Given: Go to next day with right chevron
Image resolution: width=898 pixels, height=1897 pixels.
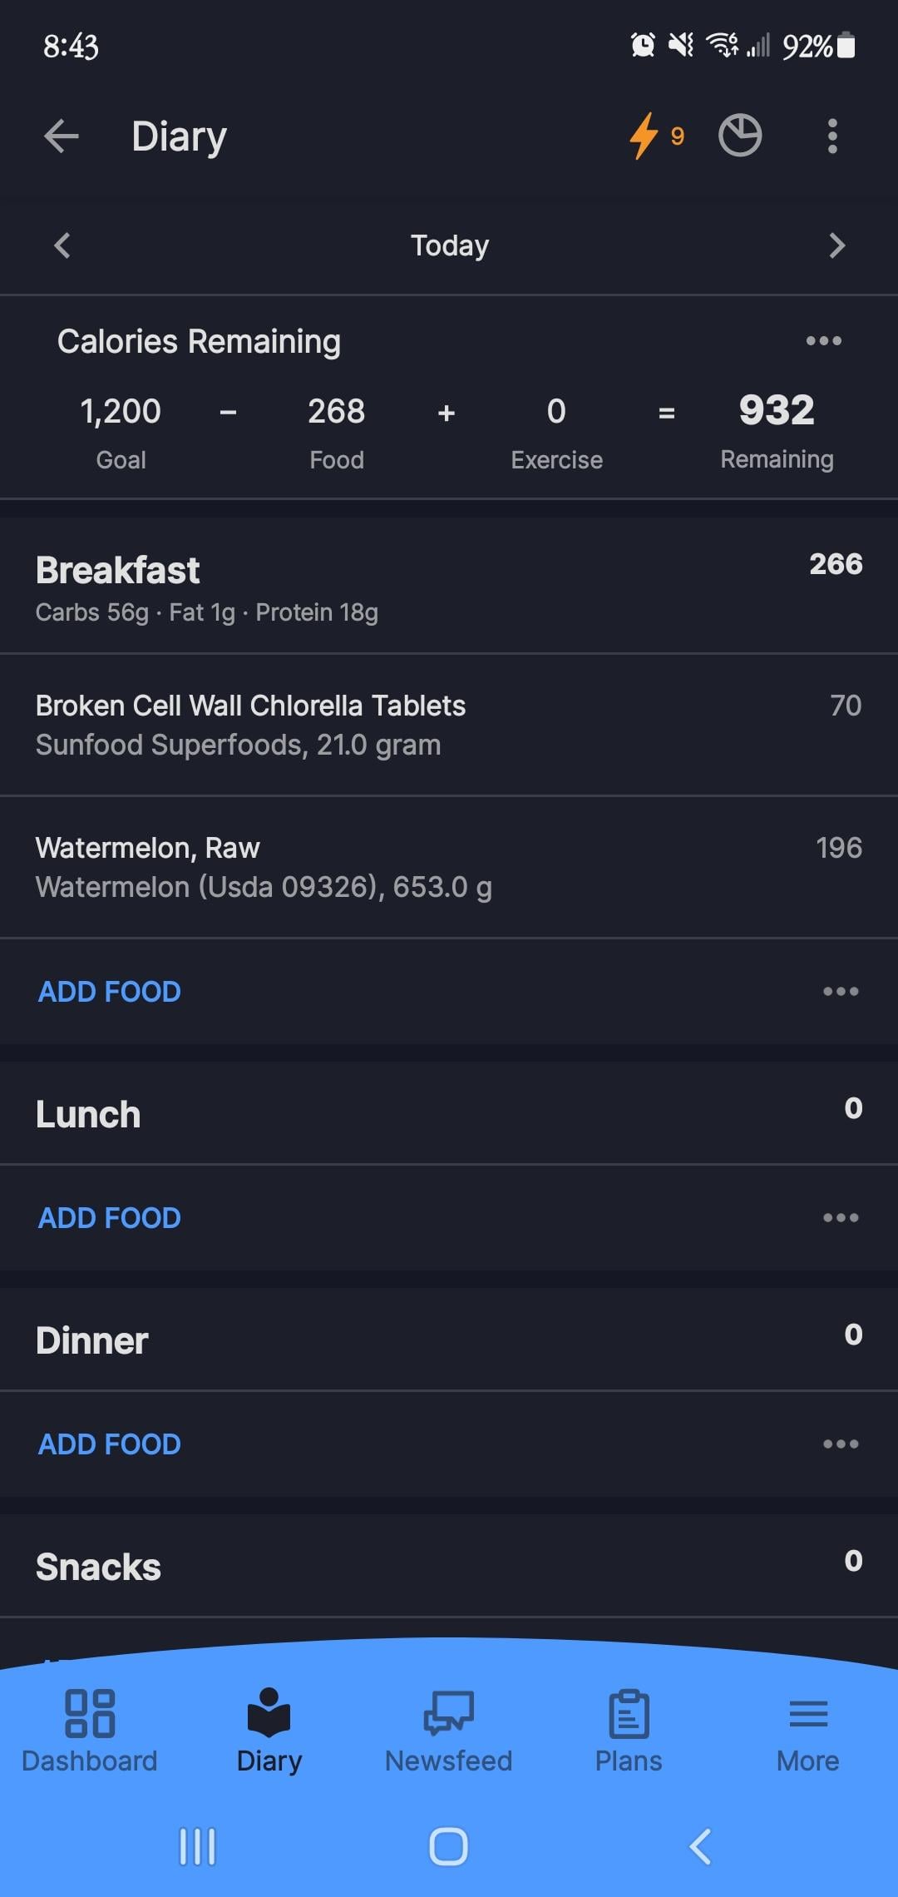Looking at the screenshot, I should click(836, 245).
